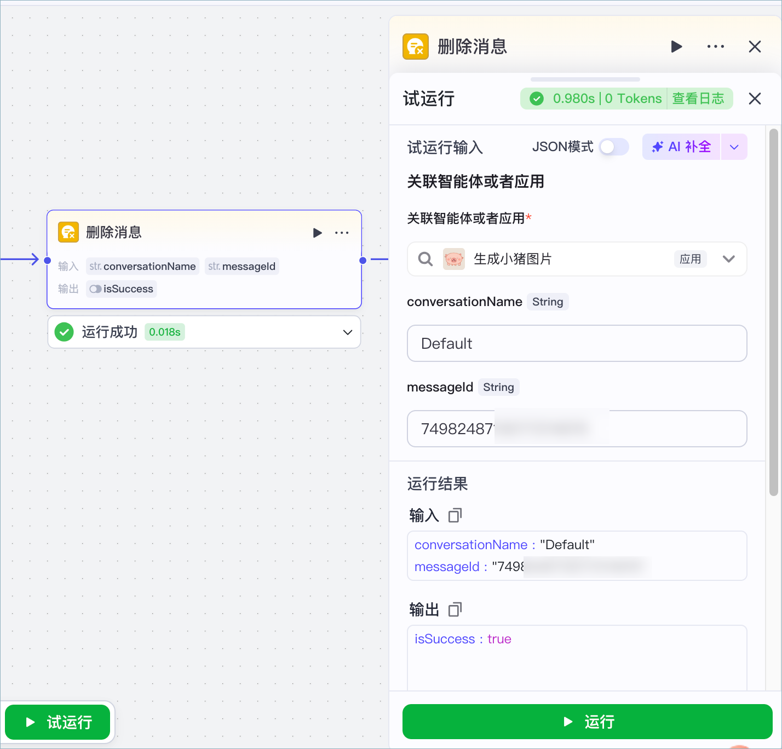Screen dimensions: 782x749
Task: Open the 生成小猪图片 app dropdown
Action: click(x=728, y=259)
